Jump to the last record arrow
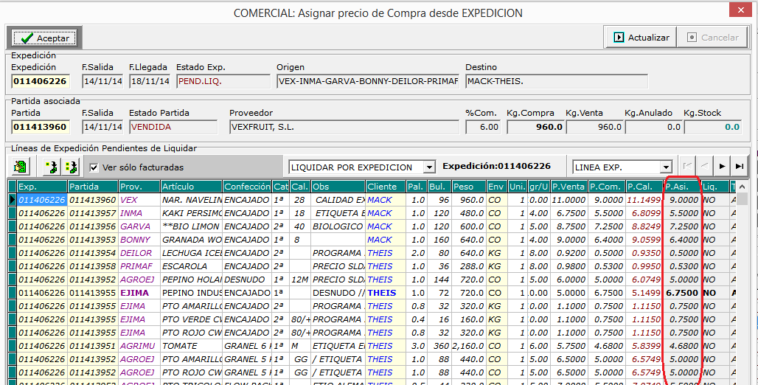The image size is (758, 385). point(740,167)
